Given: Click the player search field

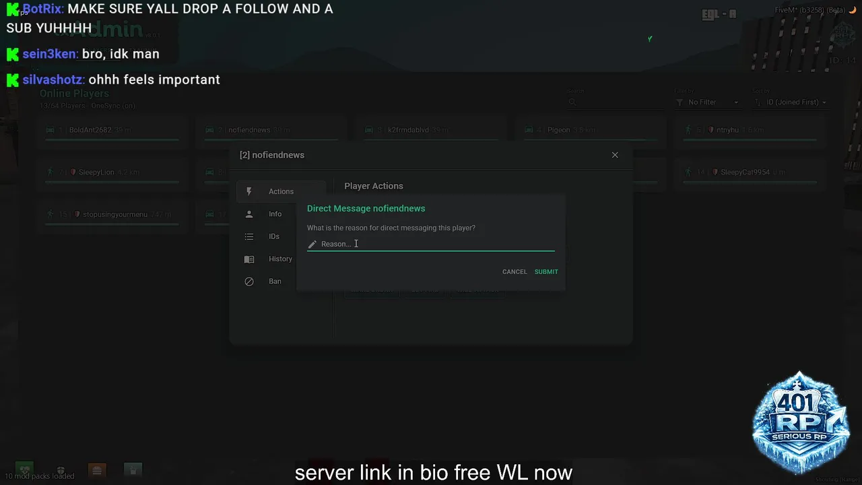Looking at the screenshot, I should pos(614,102).
